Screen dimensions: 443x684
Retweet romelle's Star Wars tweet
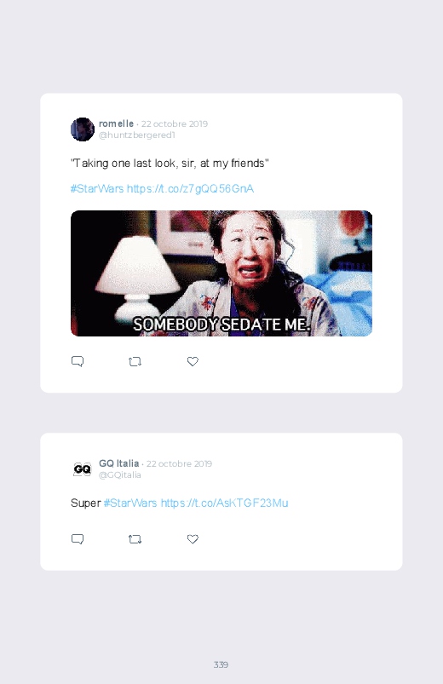135,362
